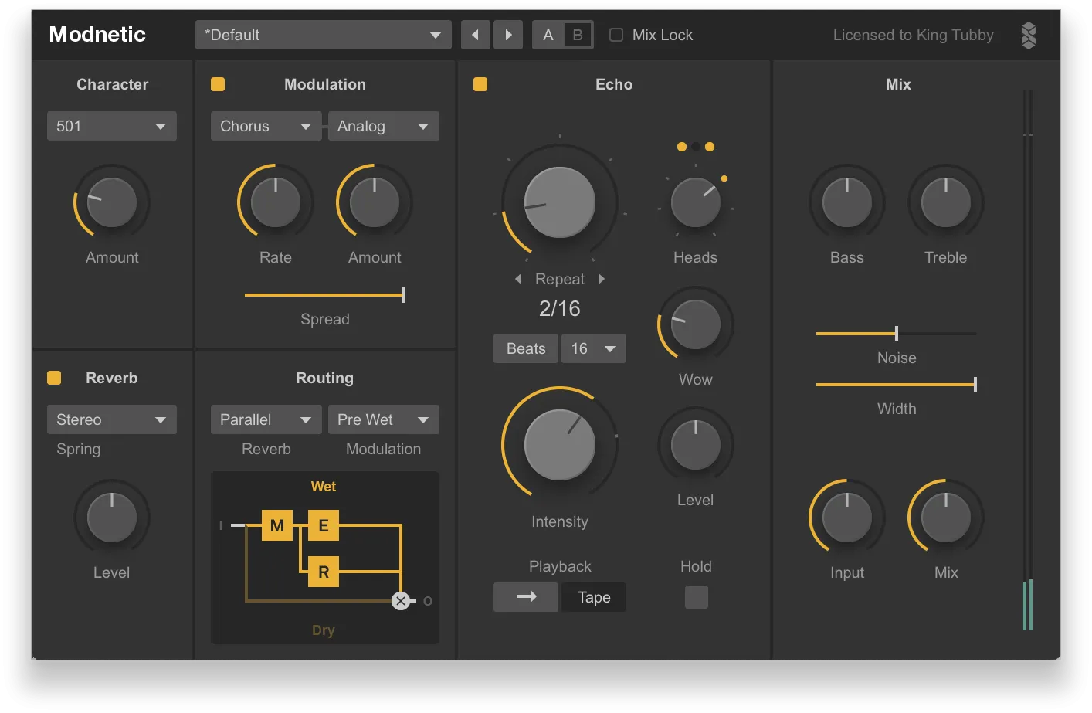Select the E block in routing diagram
Screen dimensions: 1092x713
click(x=324, y=525)
